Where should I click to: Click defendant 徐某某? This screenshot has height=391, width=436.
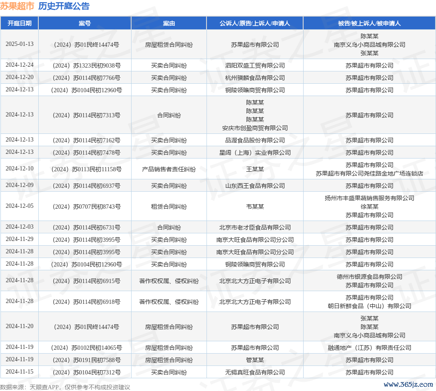[x=369, y=207]
